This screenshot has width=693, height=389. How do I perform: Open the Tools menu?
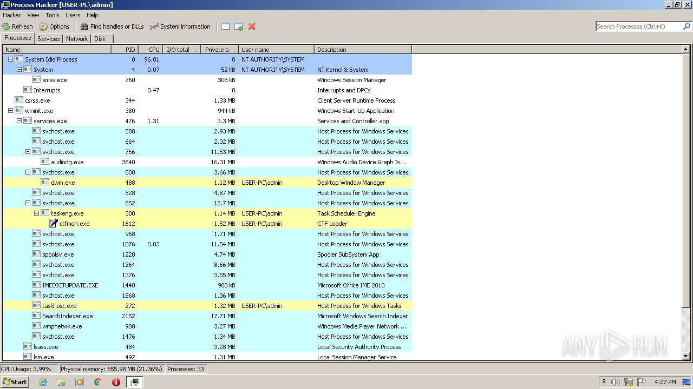click(53, 15)
